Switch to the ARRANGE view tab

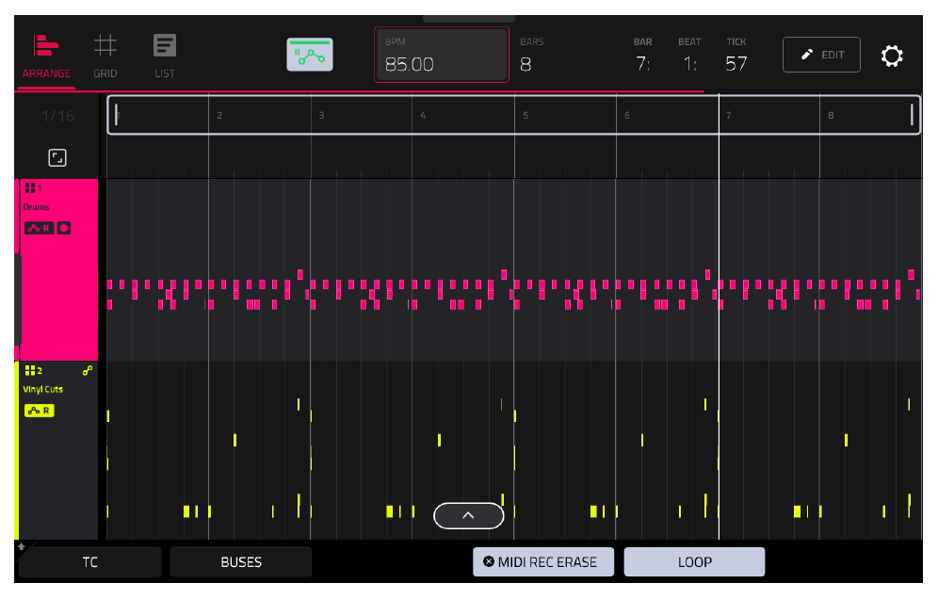tap(46, 57)
